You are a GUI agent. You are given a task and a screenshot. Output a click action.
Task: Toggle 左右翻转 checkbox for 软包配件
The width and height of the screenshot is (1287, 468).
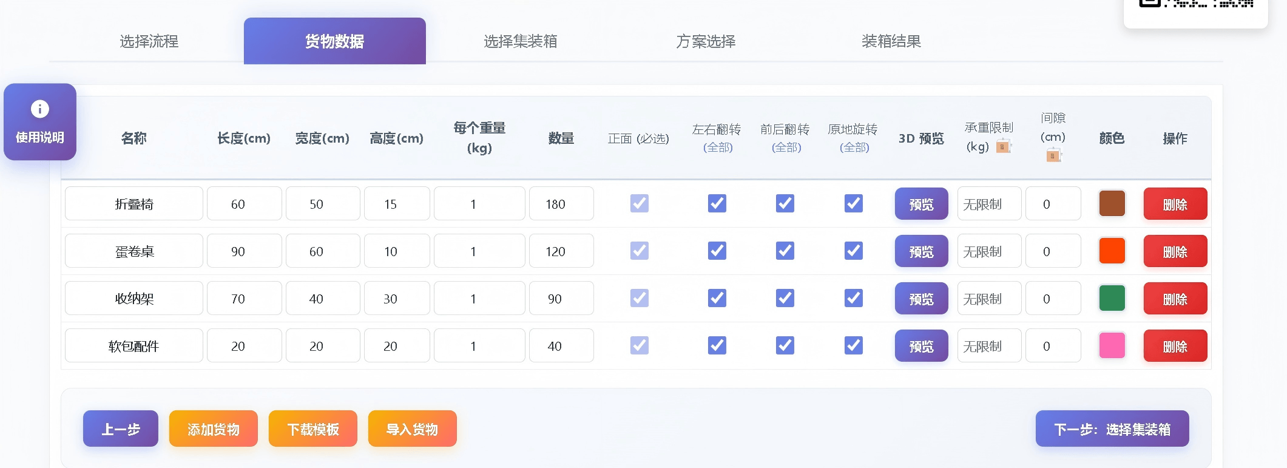tap(717, 345)
